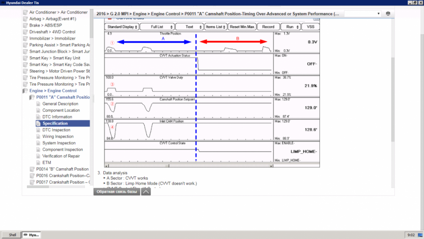The image size is (424, 239).
Task: Open Steering > Motor Driven Power Steering
Action: coord(59,71)
